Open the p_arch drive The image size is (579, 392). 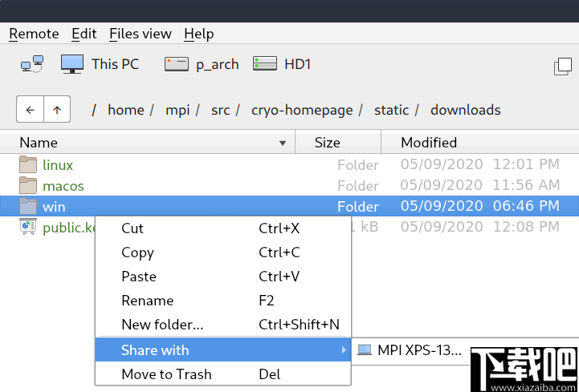pos(202,65)
